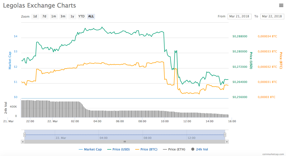The height and width of the screenshot is (156, 286).
Task: Toggle Price (USD) series in legend
Action: click(x=118, y=149)
